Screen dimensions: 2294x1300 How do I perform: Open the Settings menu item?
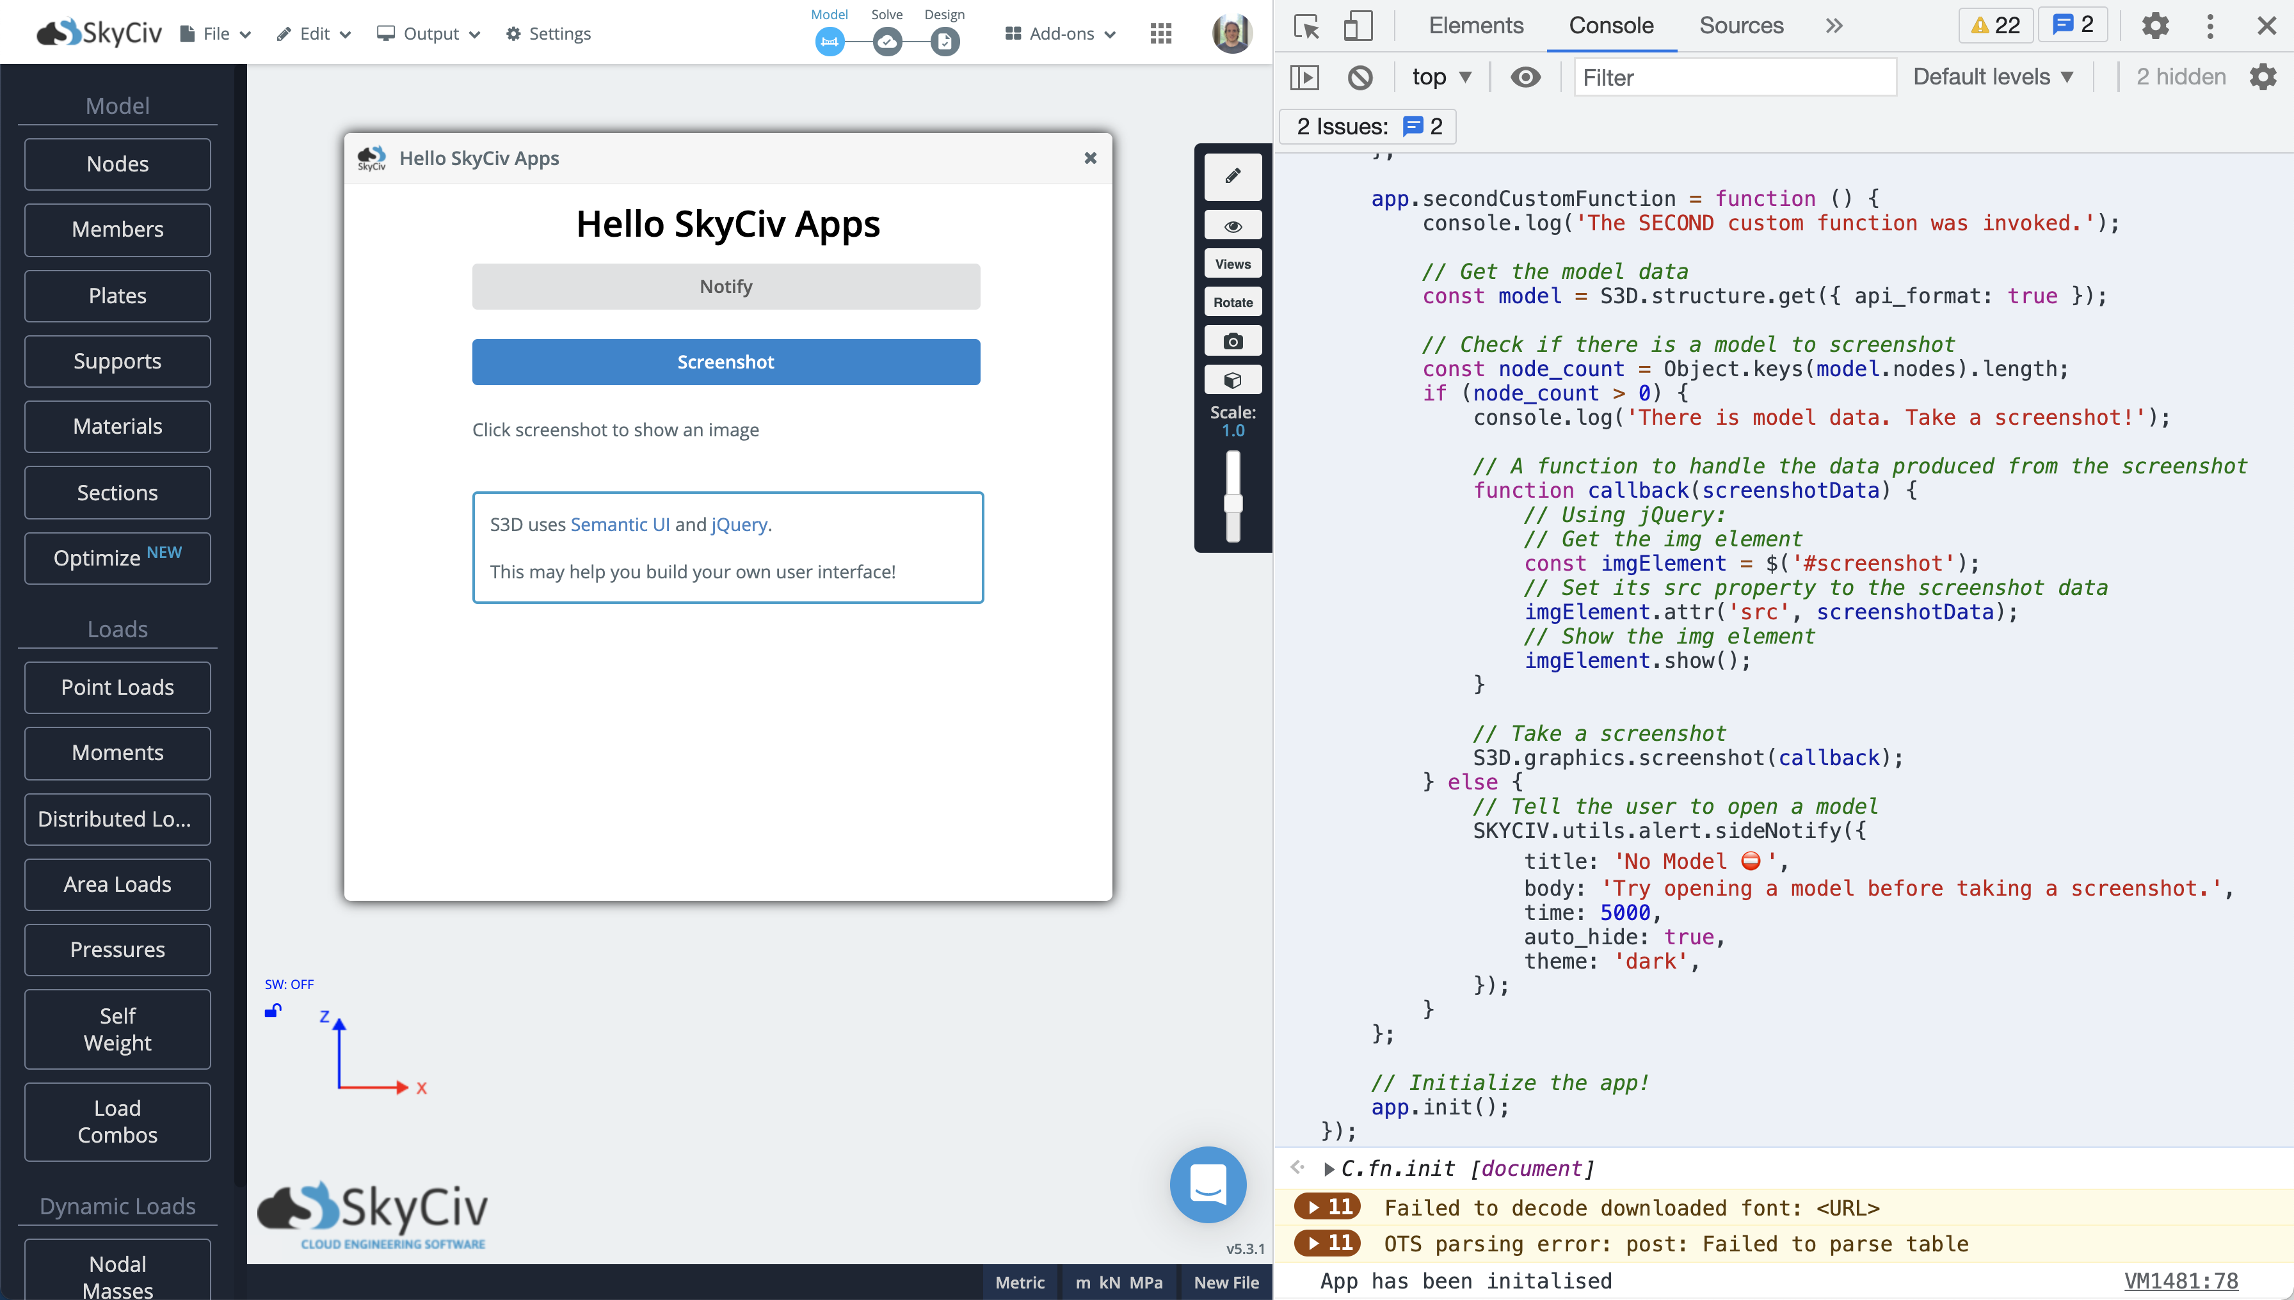(x=548, y=34)
